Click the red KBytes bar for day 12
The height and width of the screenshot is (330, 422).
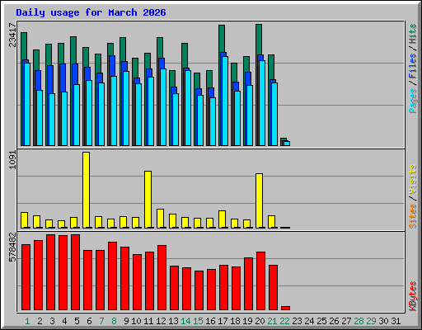162,278
